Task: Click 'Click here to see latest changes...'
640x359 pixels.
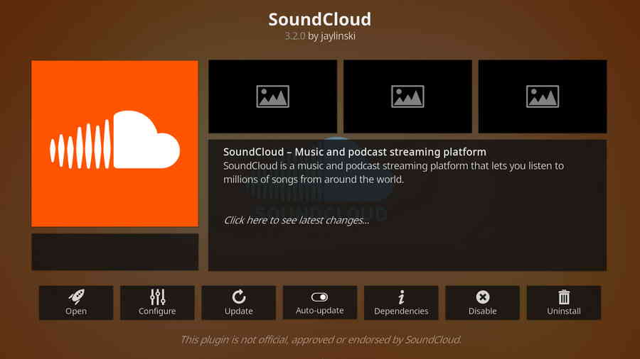Action: (x=297, y=220)
